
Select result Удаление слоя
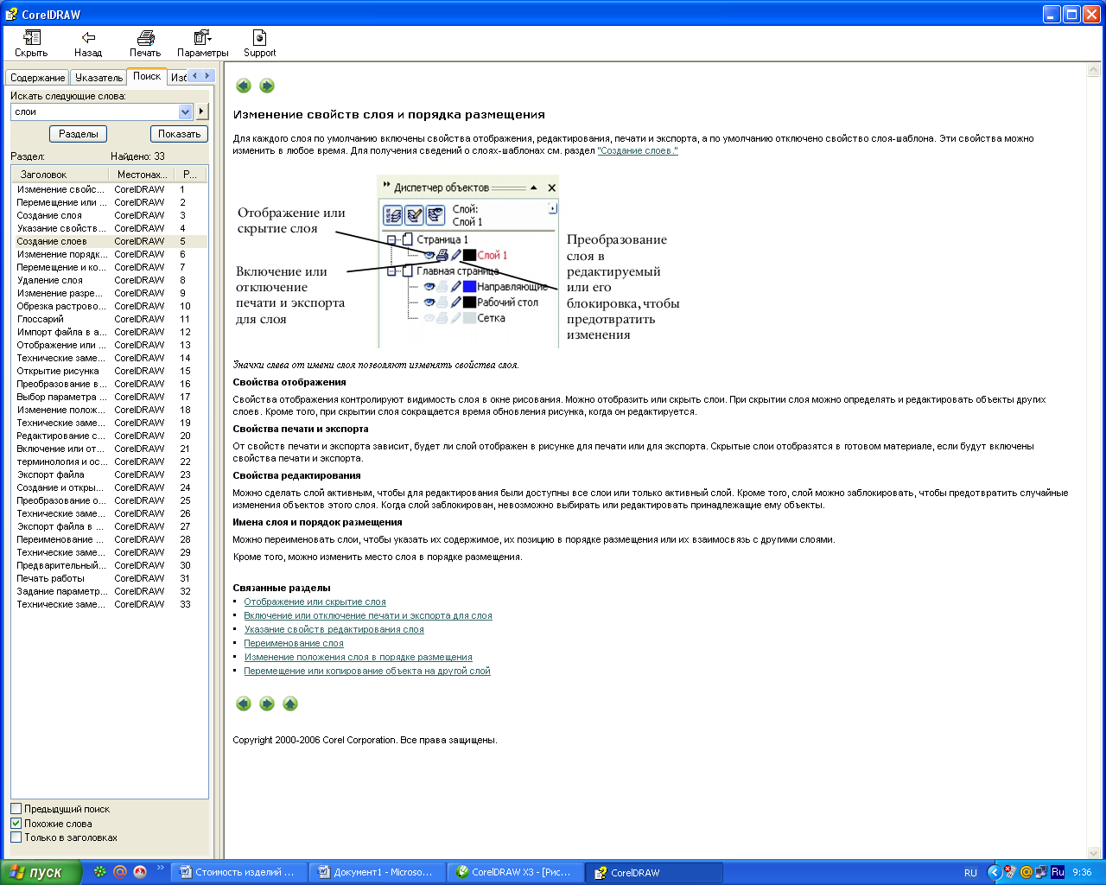109,280
